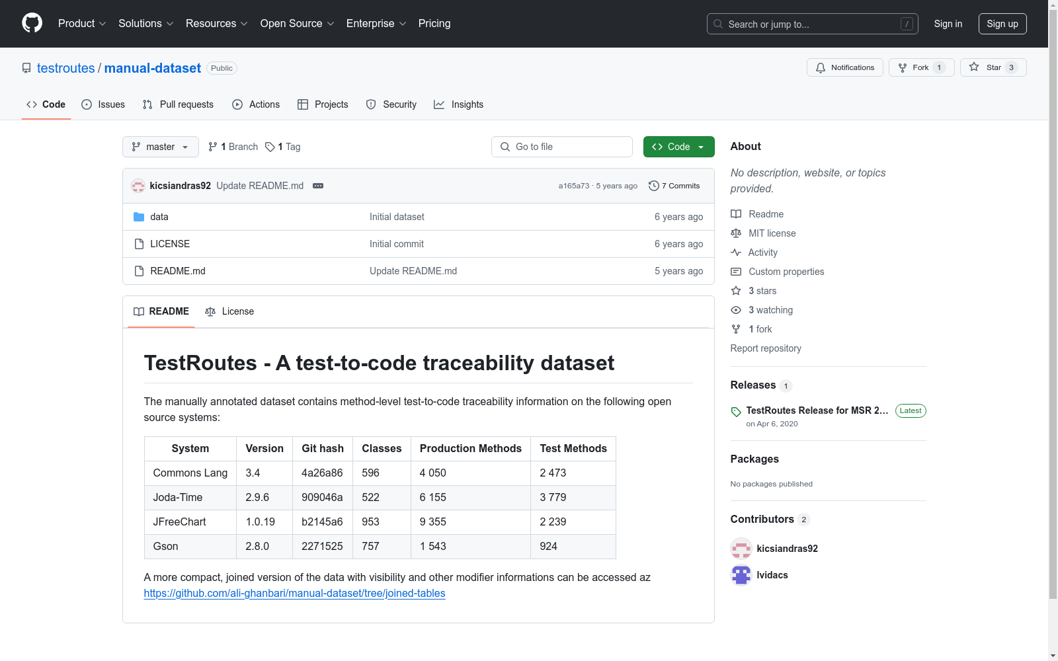Expand the Open Source dropdown menu
This screenshot has width=1058, height=661.
tap(298, 24)
